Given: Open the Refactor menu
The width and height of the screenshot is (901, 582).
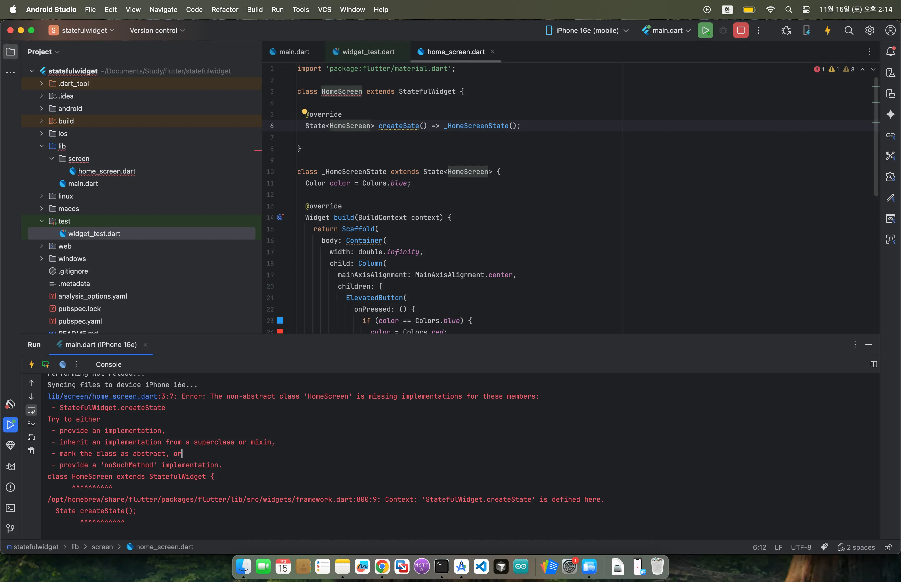Looking at the screenshot, I should pos(224,9).
